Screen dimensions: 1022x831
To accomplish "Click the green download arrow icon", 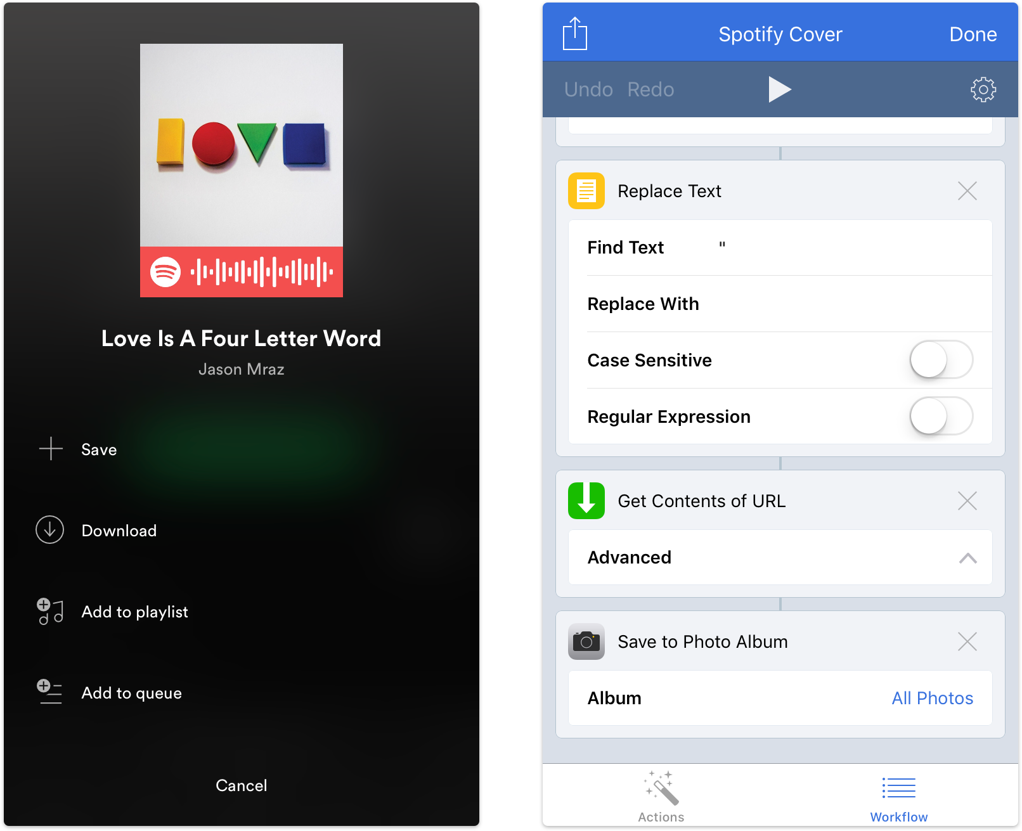I will (586, 501).
